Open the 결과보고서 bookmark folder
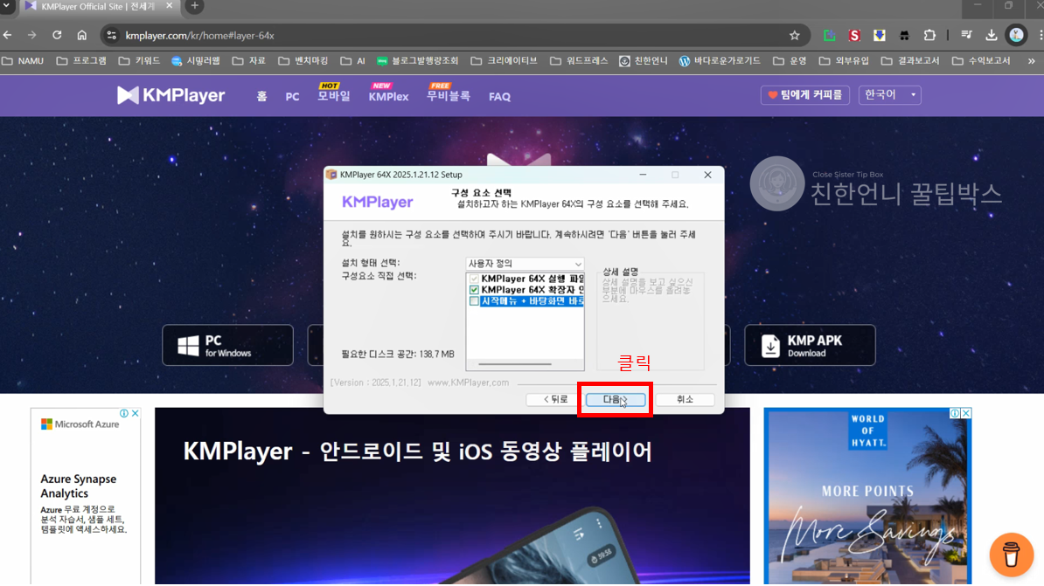 [x=910, y=60]
